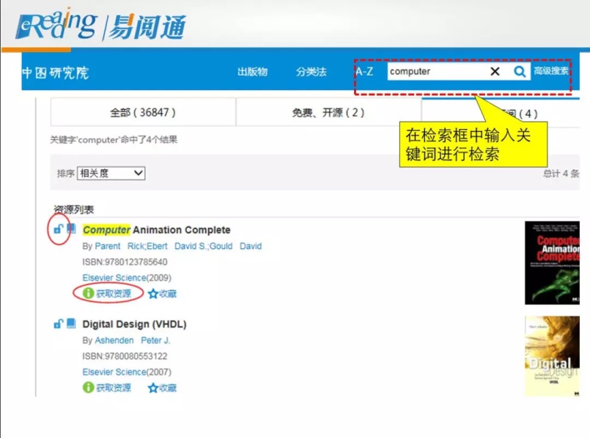Click star 收藏 under Digital Design (VHDL)
This screenshot has width=590, height=438.
click(x=162, y=387)
